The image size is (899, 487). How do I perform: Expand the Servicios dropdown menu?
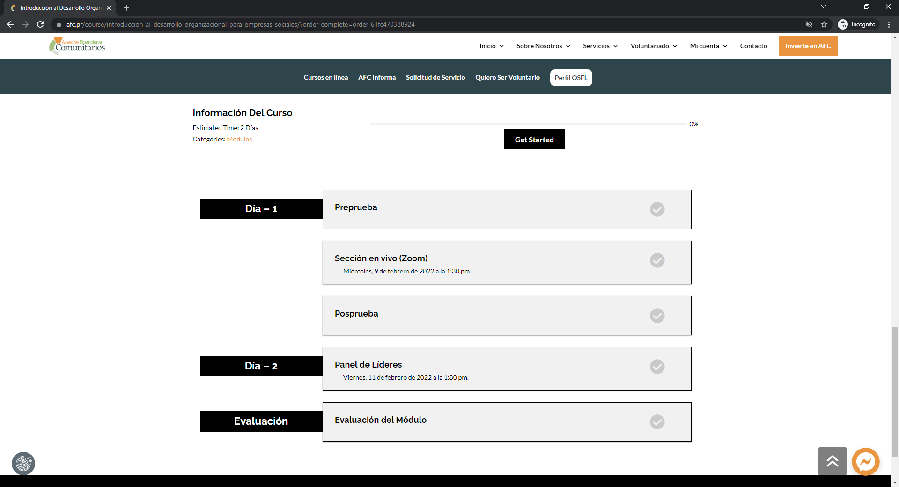[x=600, y=46]
